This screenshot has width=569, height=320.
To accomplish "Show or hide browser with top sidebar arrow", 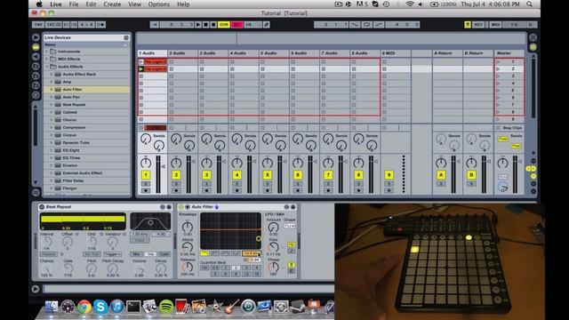I will tap(36, 37).
